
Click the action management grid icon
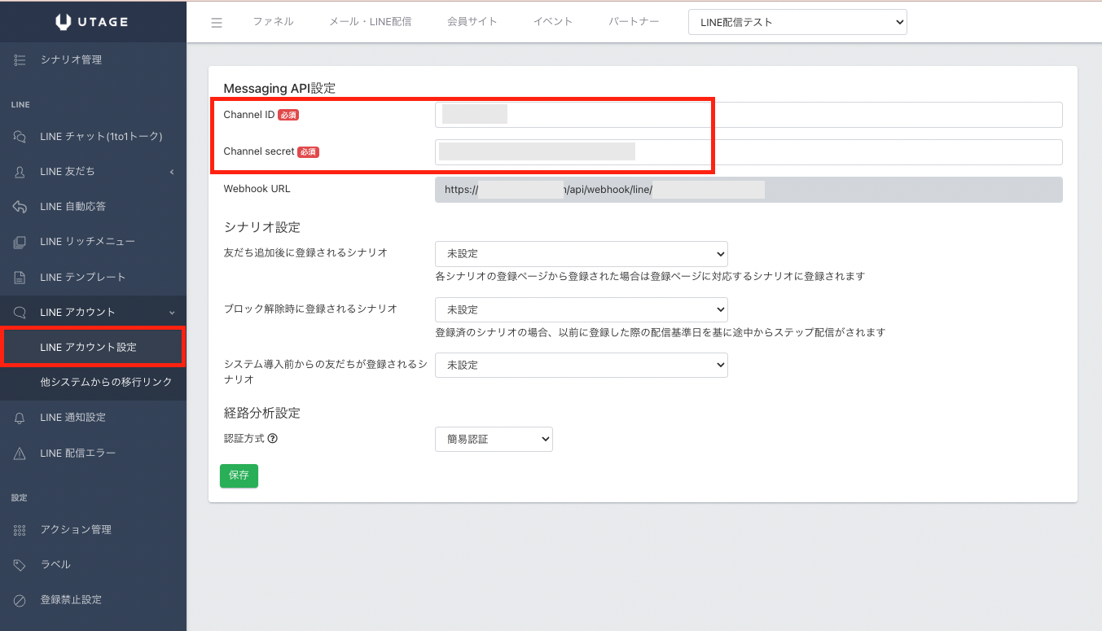click(x=20, y=530)
